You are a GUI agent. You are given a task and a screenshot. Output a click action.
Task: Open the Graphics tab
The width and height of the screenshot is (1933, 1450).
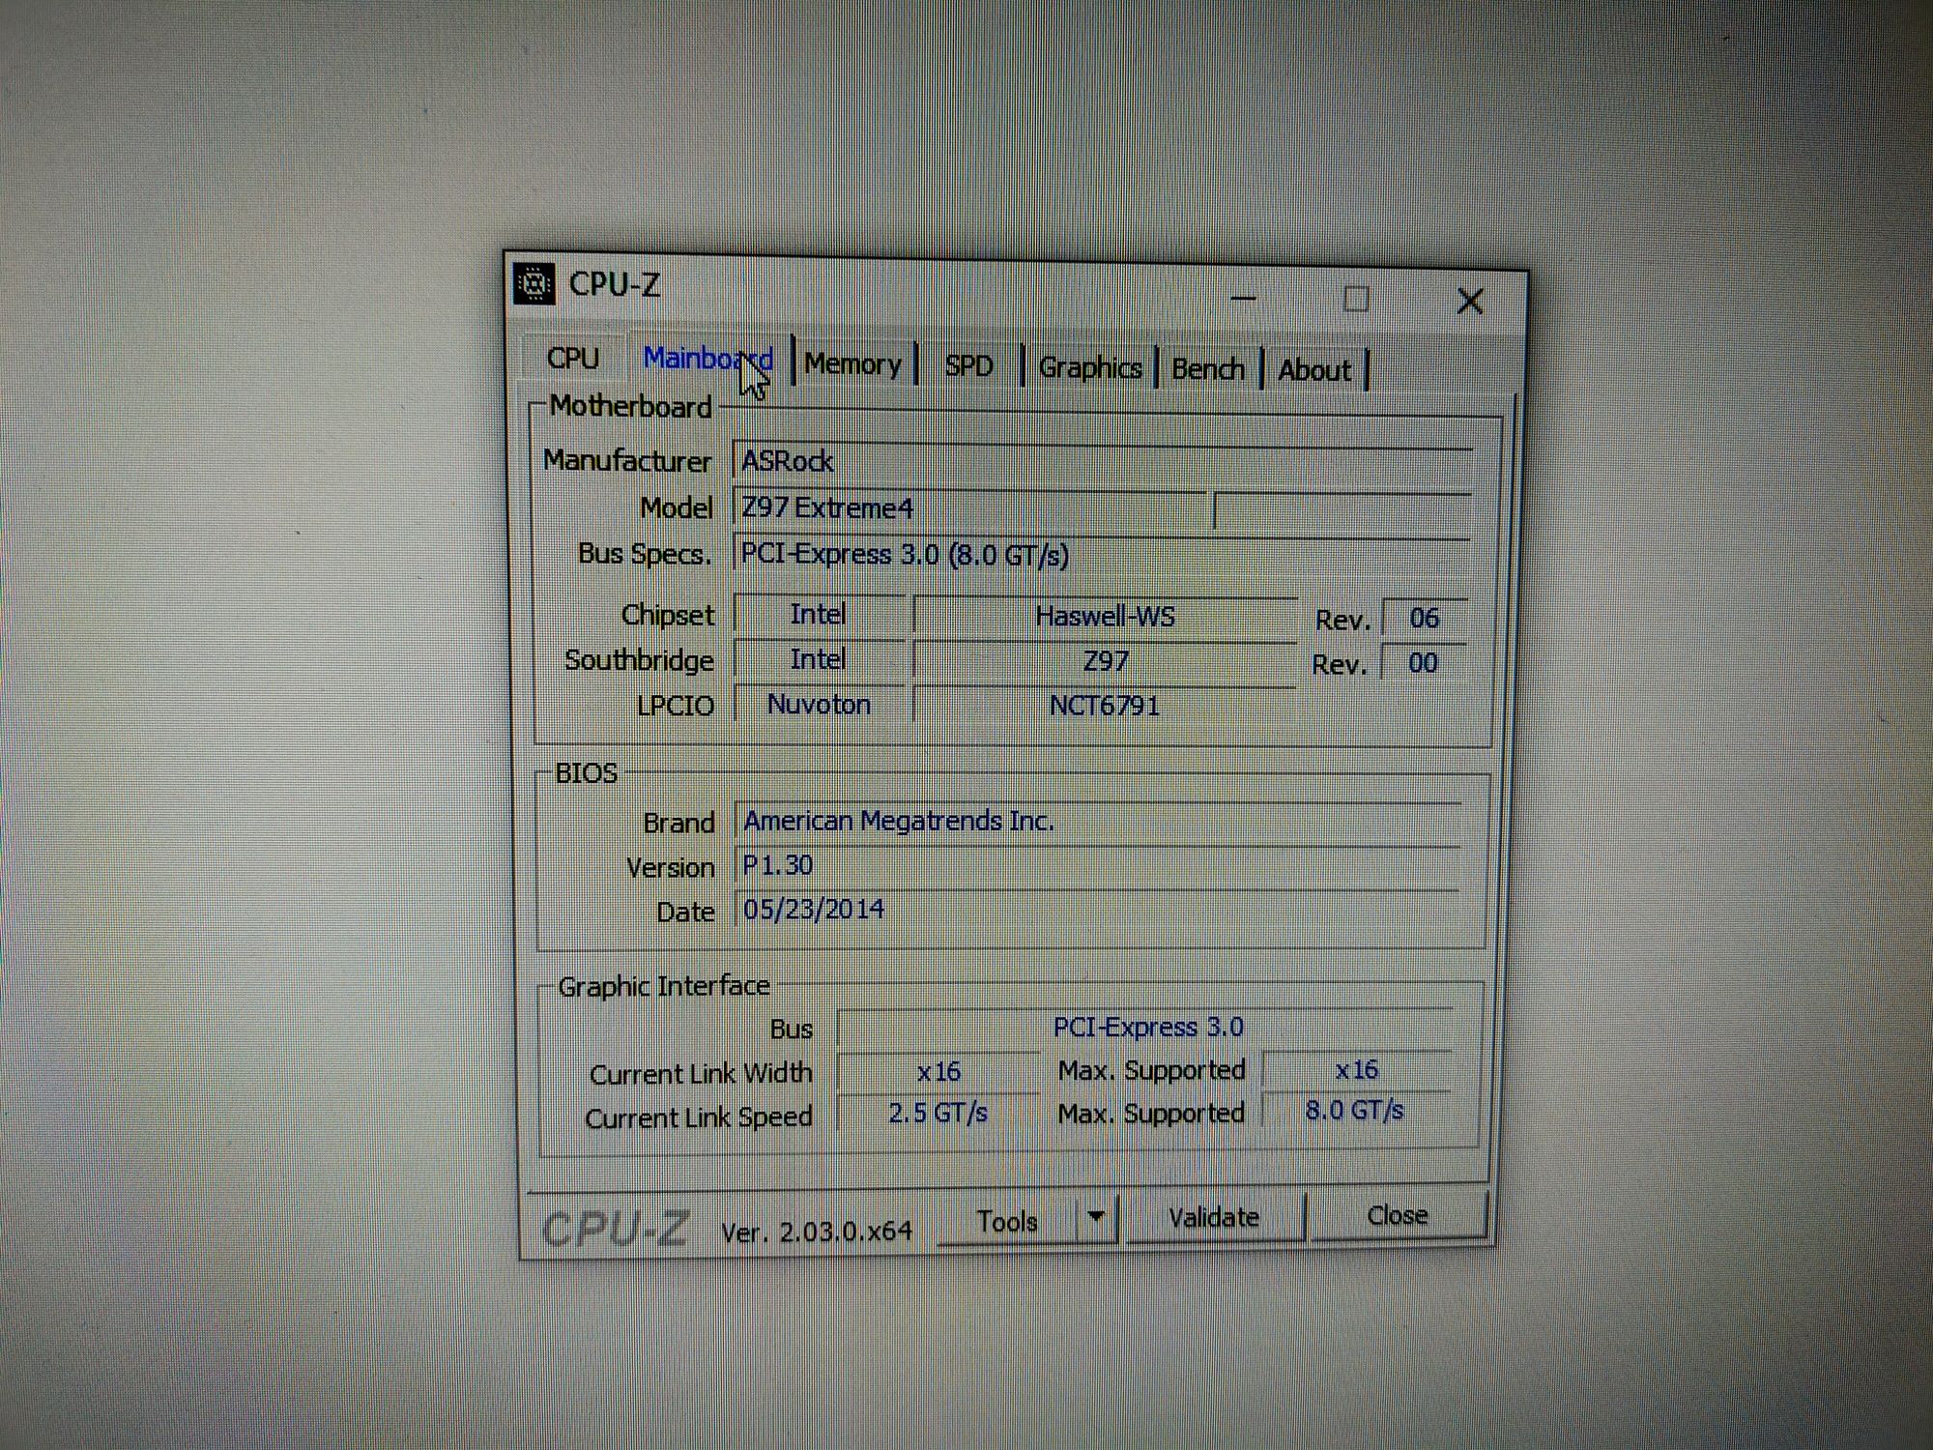(x=1089, y=368)
